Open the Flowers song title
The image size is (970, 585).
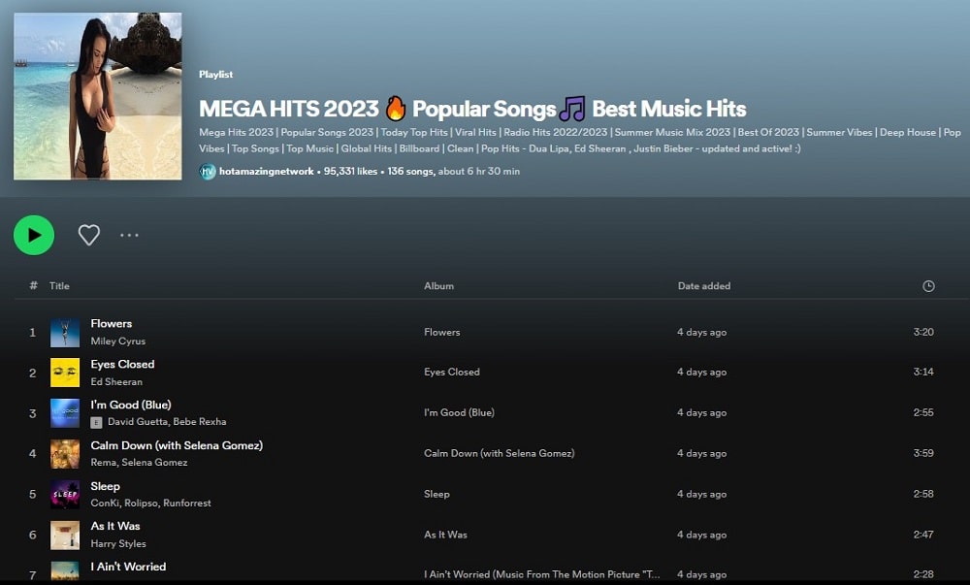tap(112, 323)
